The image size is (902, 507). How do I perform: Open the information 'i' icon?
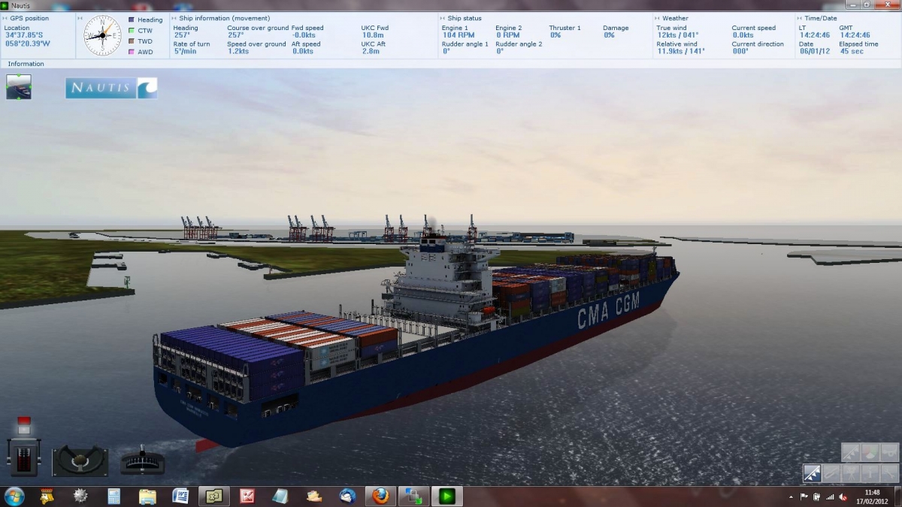870,473
